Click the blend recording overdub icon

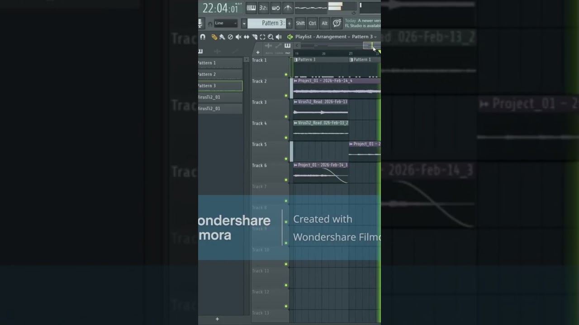point(288,8)
